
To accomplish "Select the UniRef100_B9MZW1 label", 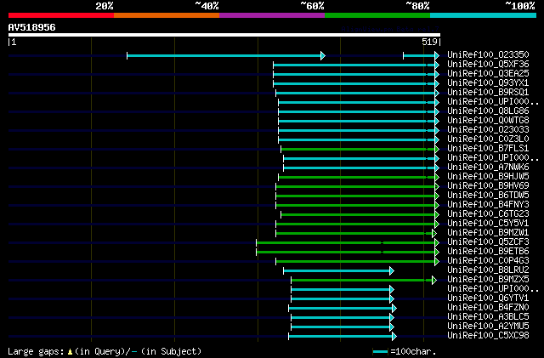I will (488, 233).
